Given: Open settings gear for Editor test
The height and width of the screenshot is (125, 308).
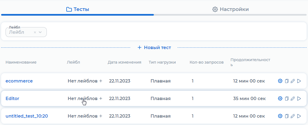Looking at the screenshot, I should click(x=280, y=99).
